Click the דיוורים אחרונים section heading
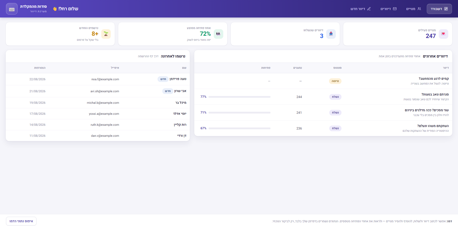 coord(435,56)
